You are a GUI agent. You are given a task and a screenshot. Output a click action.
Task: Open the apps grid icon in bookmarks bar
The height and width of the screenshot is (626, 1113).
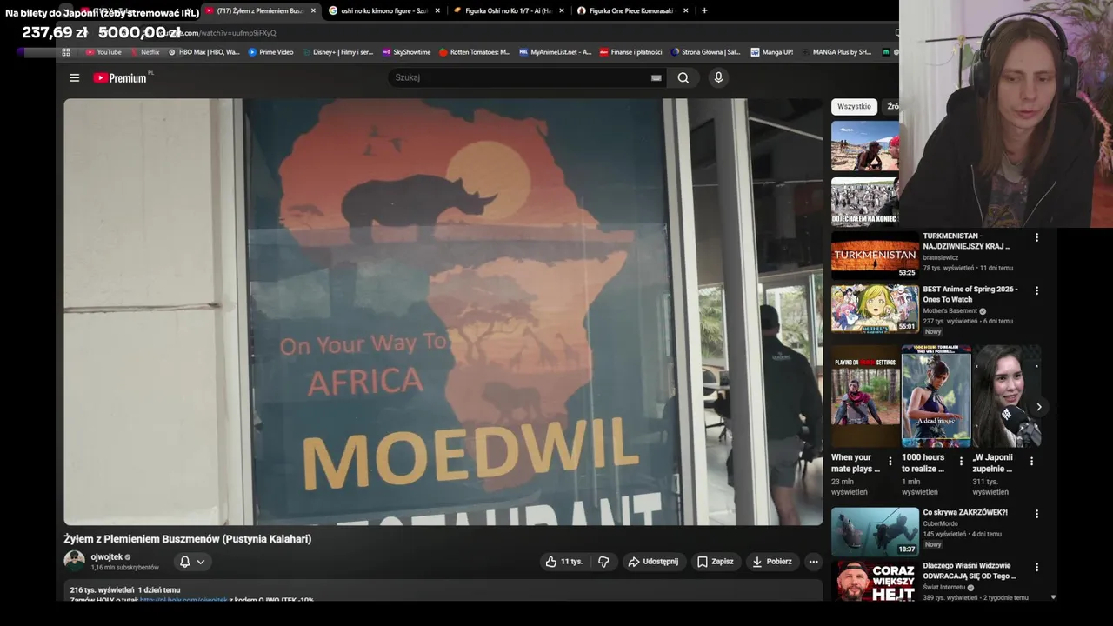click(x=66, y=52)
